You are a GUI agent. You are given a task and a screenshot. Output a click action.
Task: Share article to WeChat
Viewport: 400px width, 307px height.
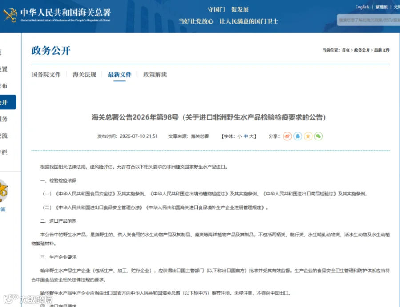(x=318, y=136)
